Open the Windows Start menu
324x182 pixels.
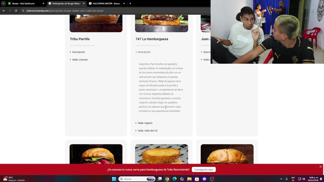pyautogui.click(x=114, y=179)
